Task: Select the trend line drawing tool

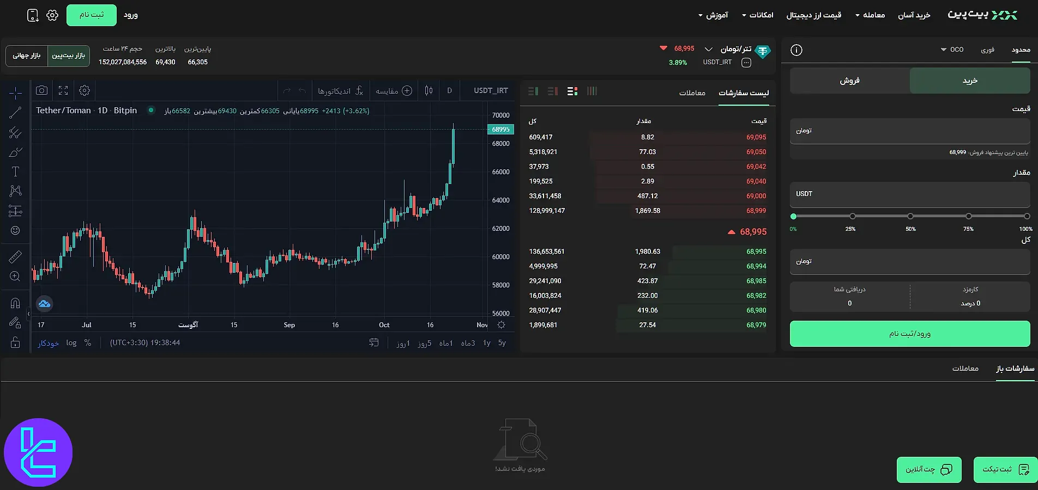Action: (x=15, y=112)
